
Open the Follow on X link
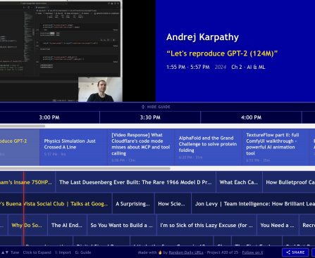pos(252,252)
